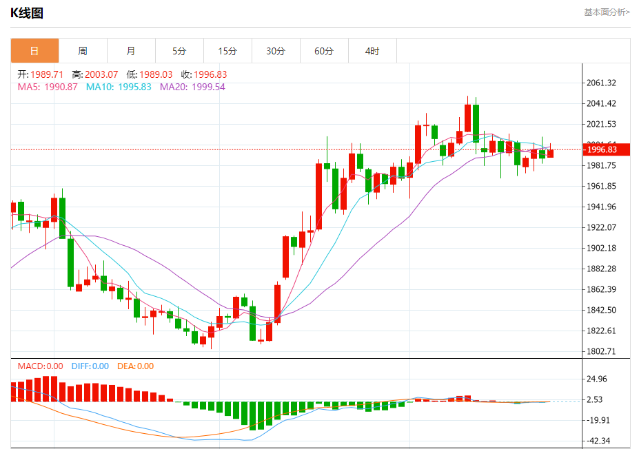The image size is (639, 449).
Task: Click the red current price tag 1996.83
Action: (x=607, y=149)
